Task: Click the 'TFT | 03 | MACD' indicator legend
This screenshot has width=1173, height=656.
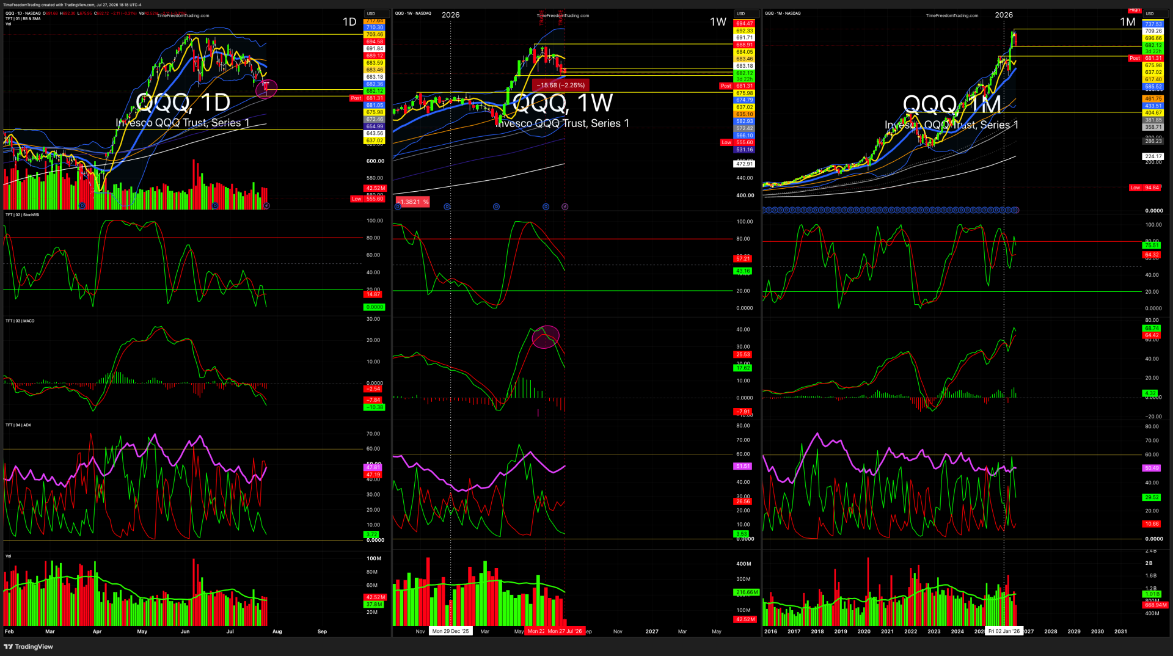Action: pyautogui.click(x=20, y=321)
